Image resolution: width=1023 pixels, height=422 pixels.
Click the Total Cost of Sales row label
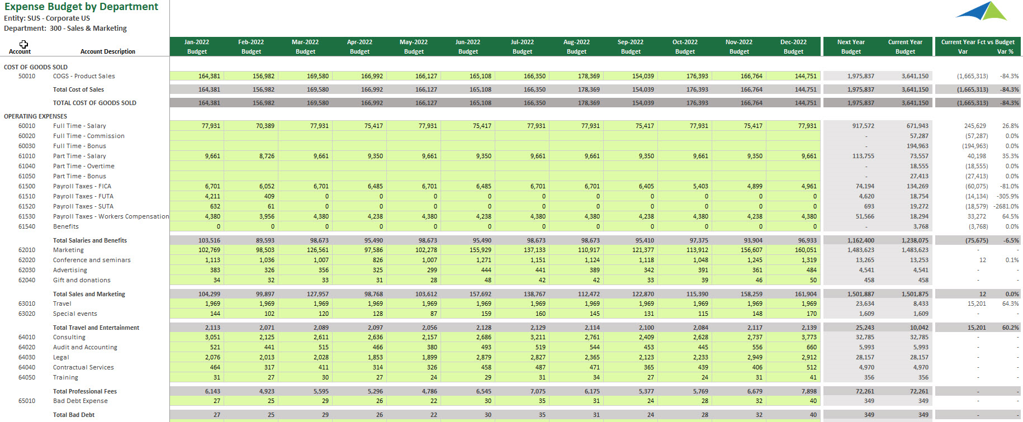[78, 89]
